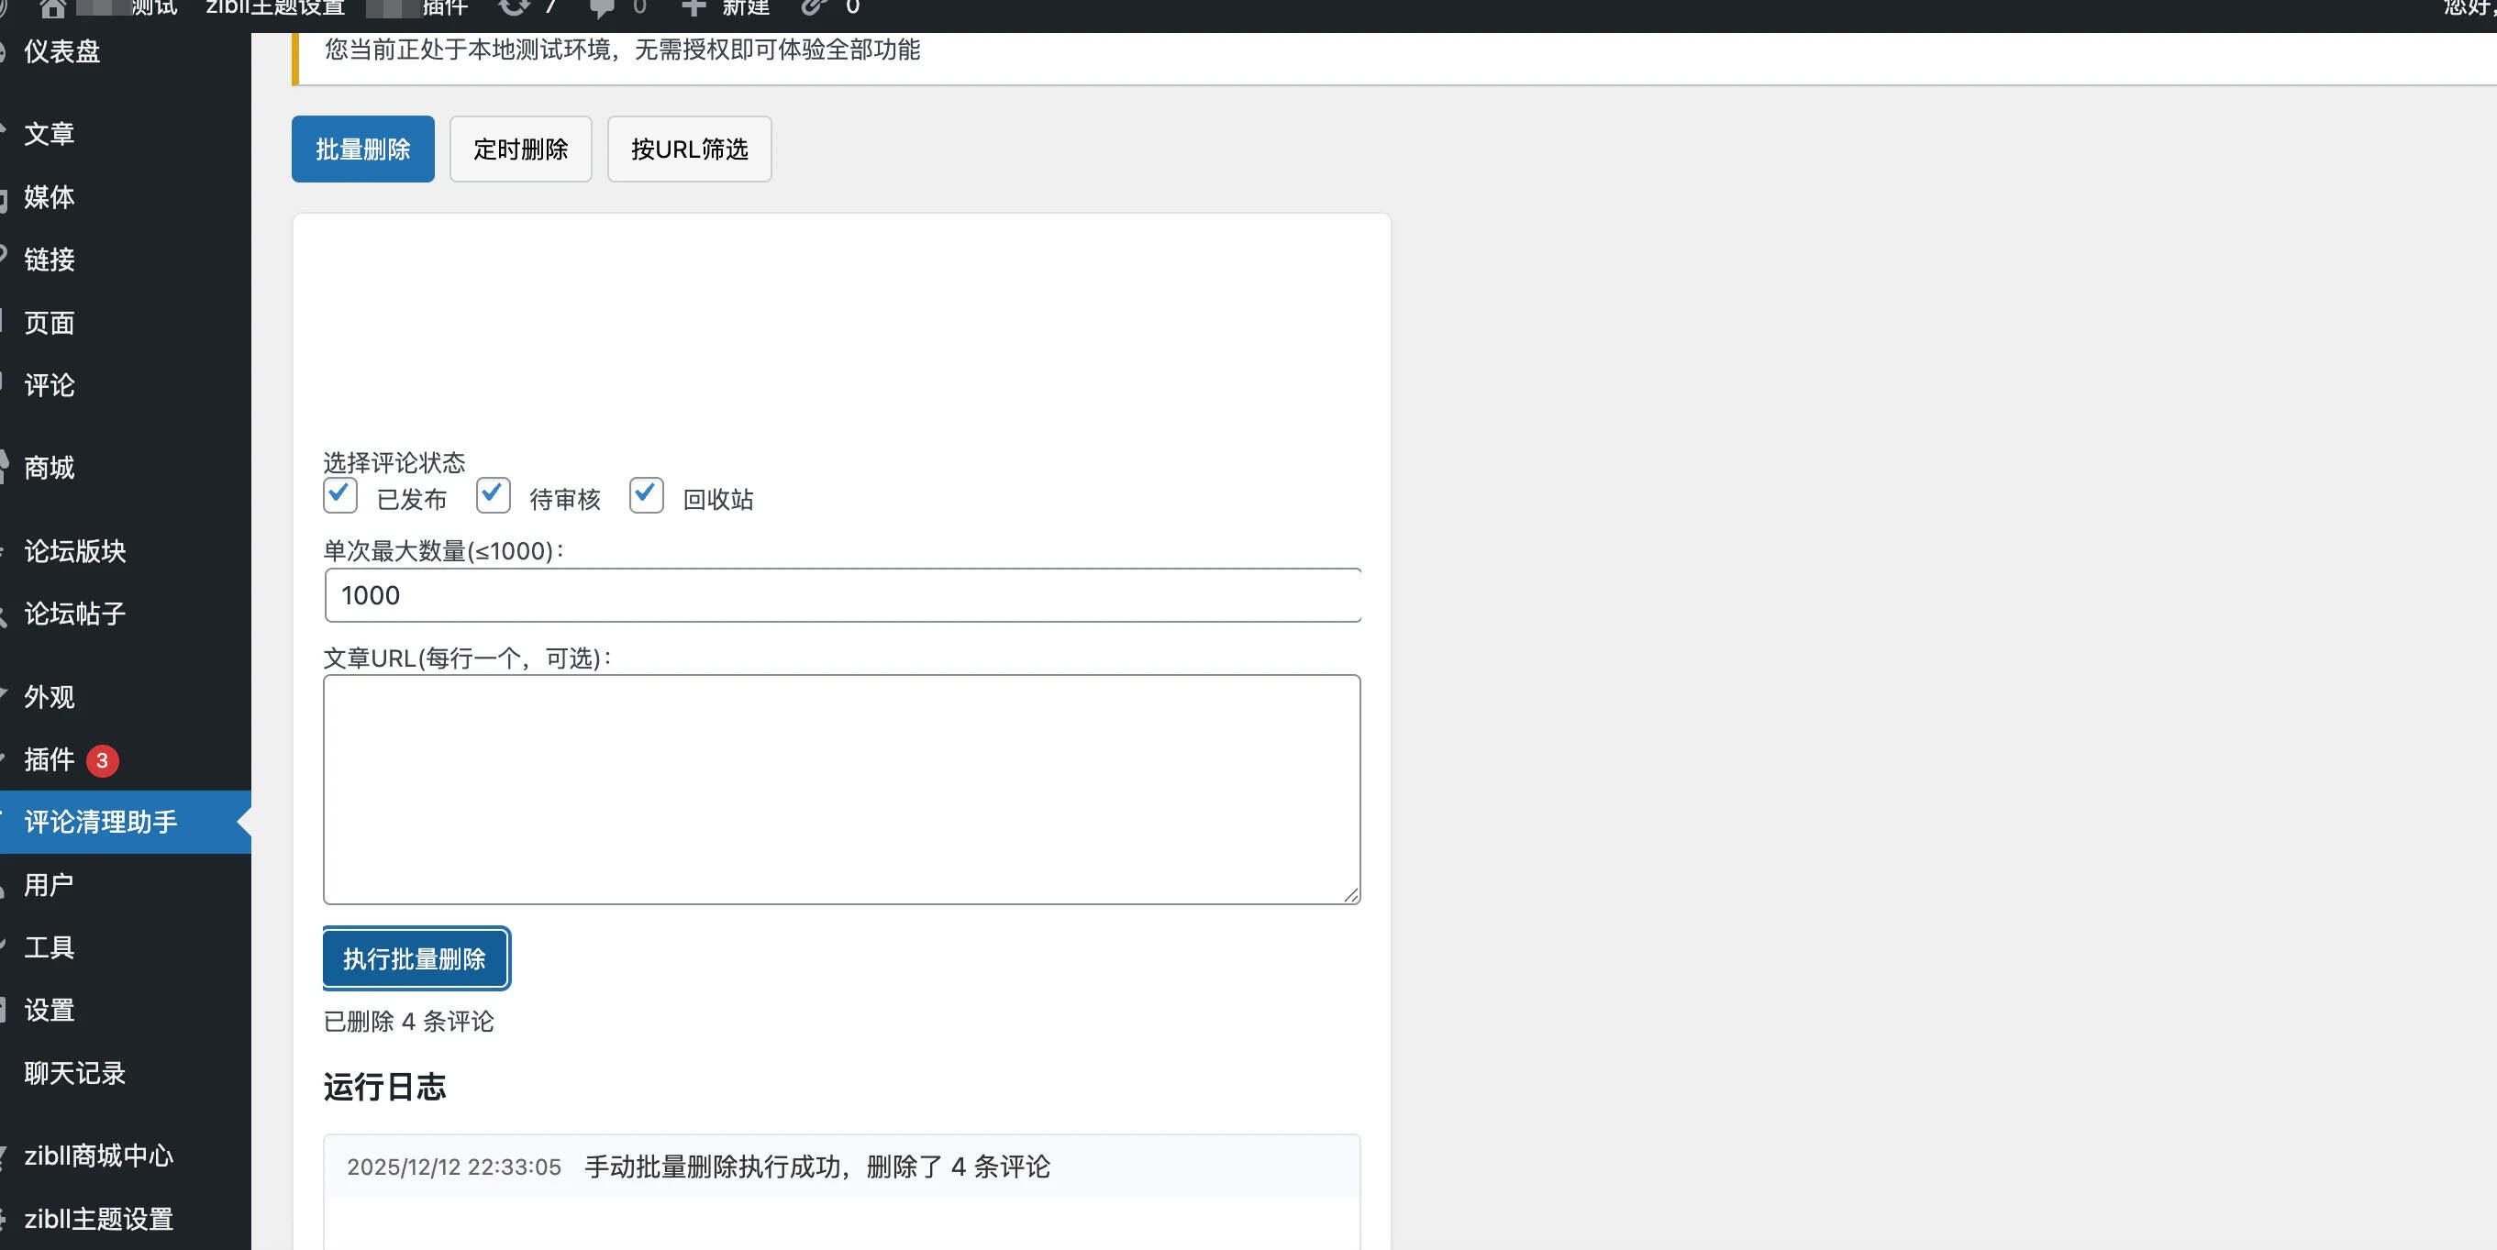Disable the 回收站 checkbox
This screenshot has height=1250, width=2497.
647,495
